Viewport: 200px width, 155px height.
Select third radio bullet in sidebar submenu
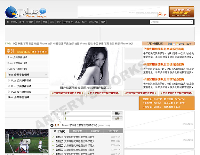pyautogui.click(x=9, y=92)
